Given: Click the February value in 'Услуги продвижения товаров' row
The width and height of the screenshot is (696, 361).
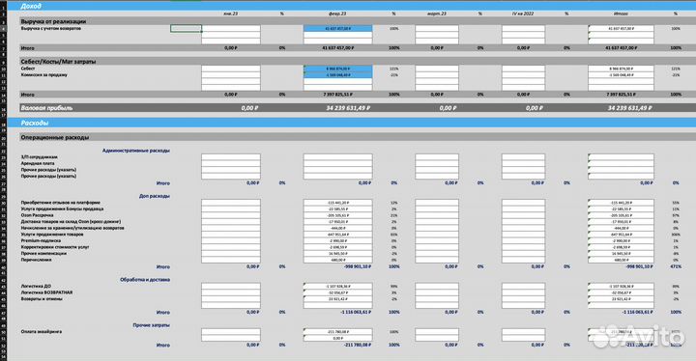Looking at the screenshot, I should click(337, 235).
